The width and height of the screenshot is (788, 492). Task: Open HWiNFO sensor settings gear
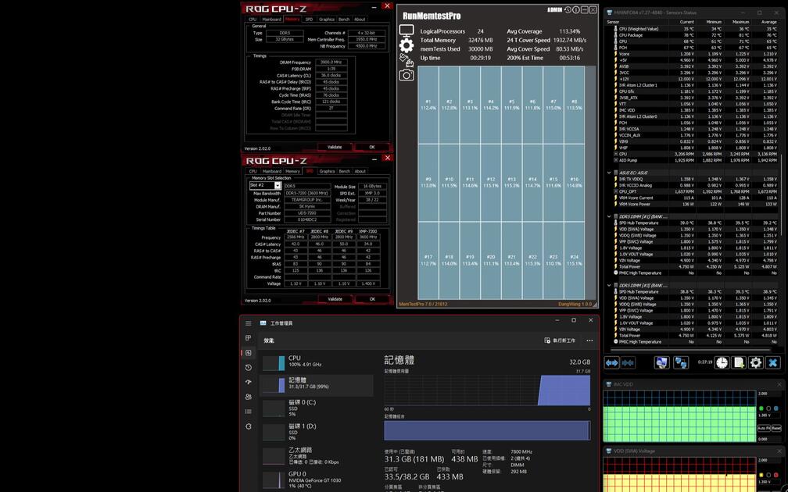coord(756,362)
